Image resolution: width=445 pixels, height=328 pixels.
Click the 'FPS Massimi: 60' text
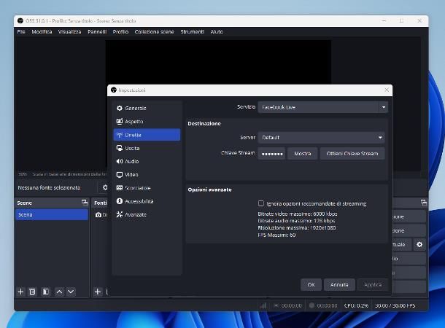[276, 235]
